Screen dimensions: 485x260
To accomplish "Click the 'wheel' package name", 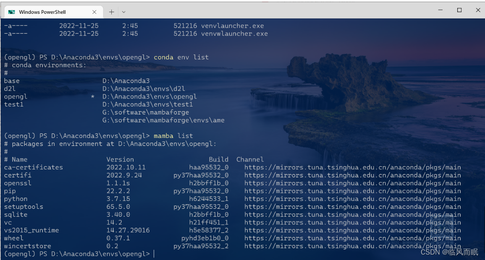I will click(13, 238).
